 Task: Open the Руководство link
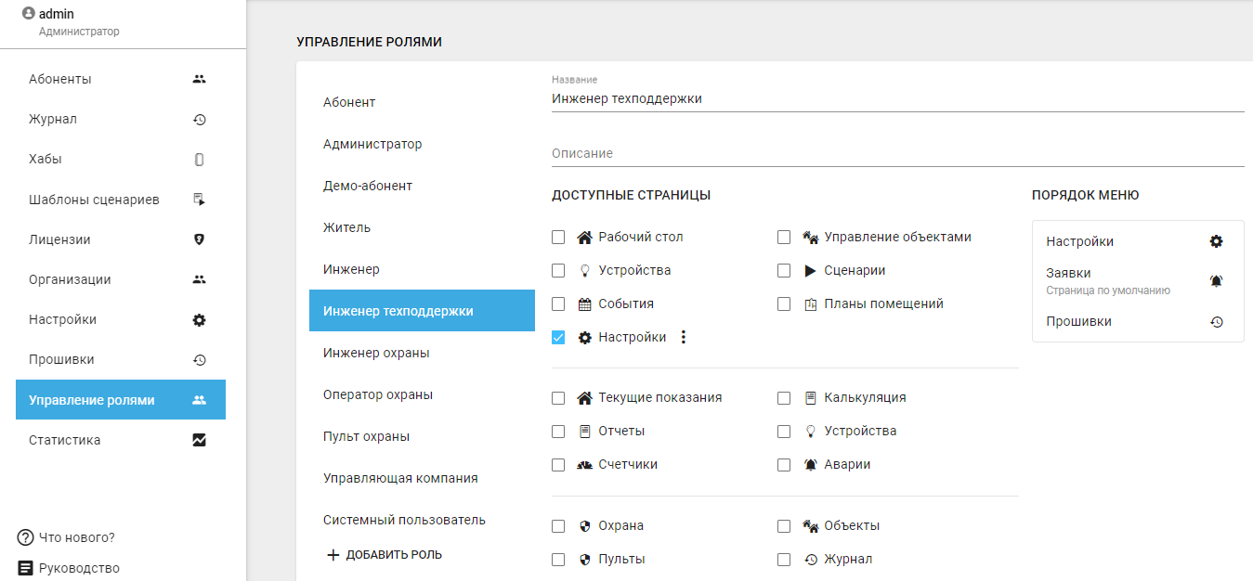(78, 568)
